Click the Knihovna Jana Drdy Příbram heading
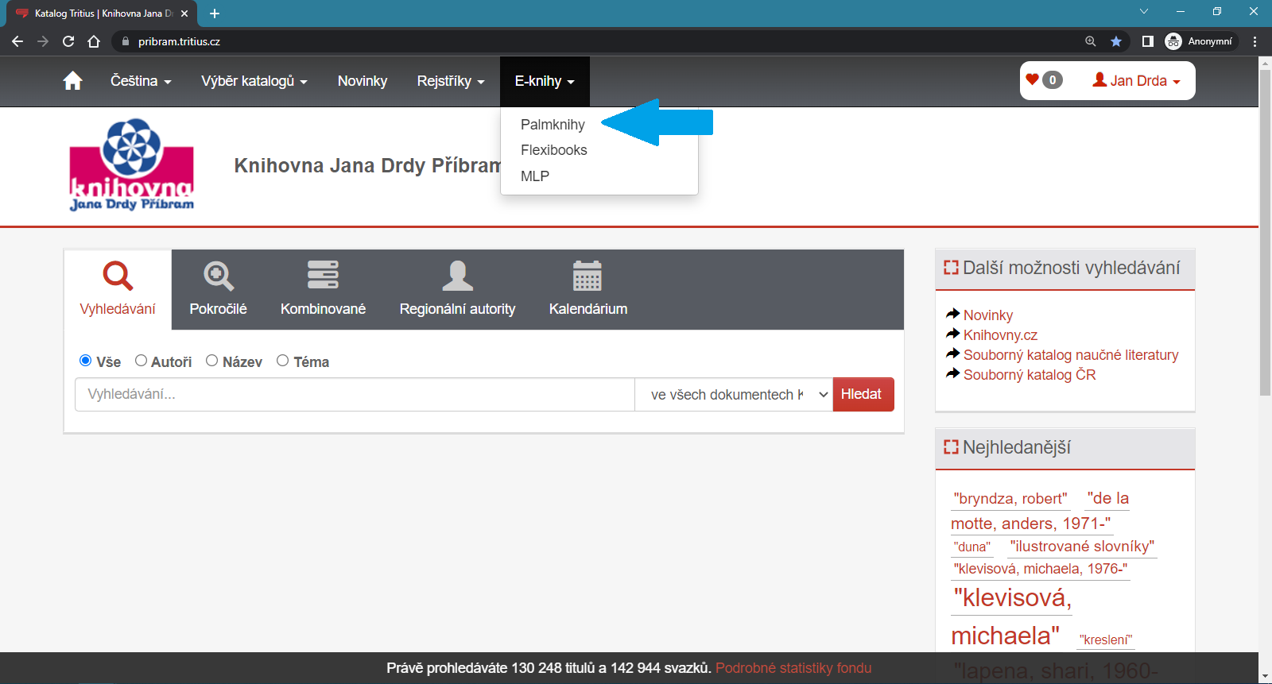 click(x=368, y=165)
